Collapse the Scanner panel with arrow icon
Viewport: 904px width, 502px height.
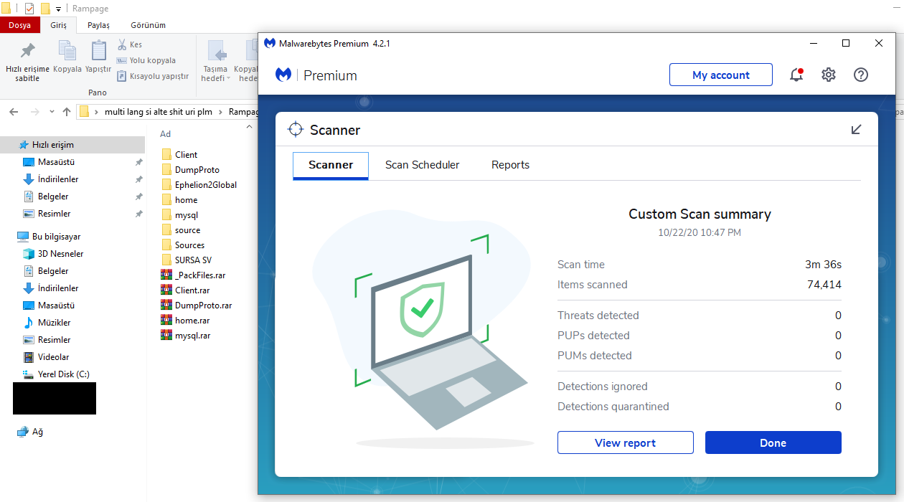pos(856,129)
